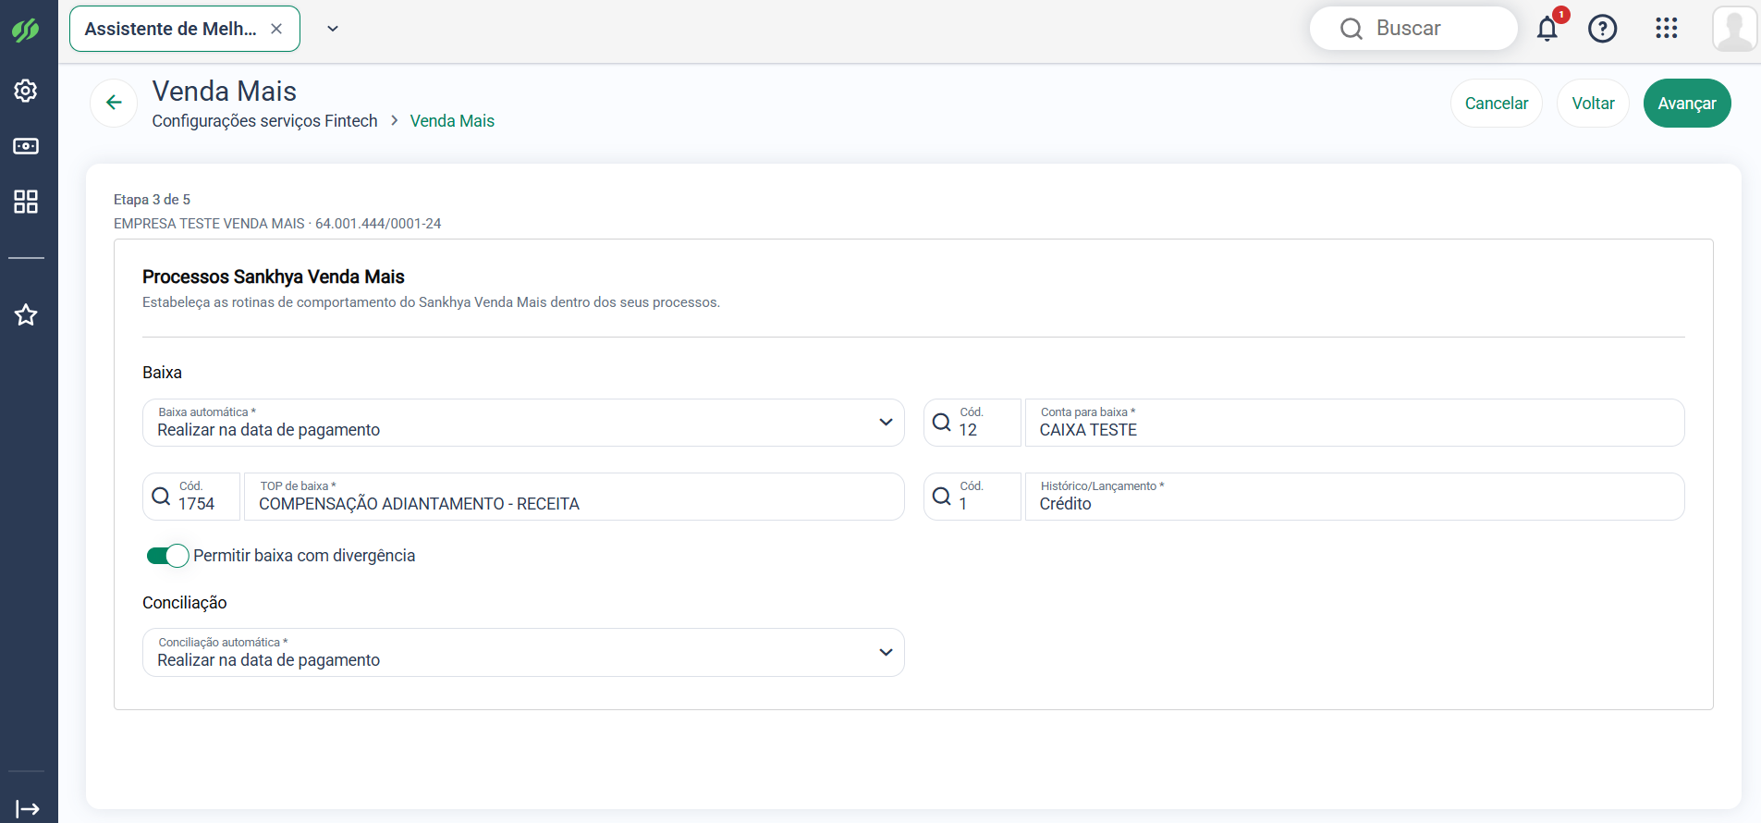Screen dimensions: 1761x823
Task: Open Configurações serviços Fintech breadcrumb
Action: [x=264, y=121]
